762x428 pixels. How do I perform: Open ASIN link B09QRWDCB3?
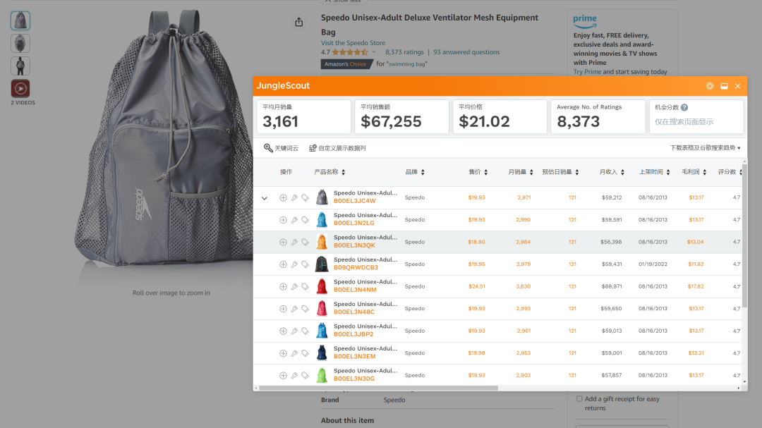pos(356,268)
